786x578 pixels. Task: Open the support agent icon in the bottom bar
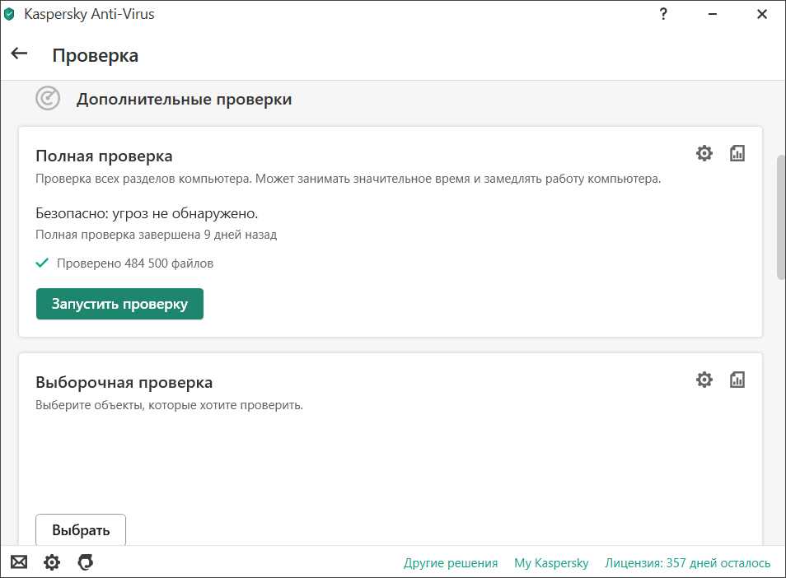pos(85,562)
